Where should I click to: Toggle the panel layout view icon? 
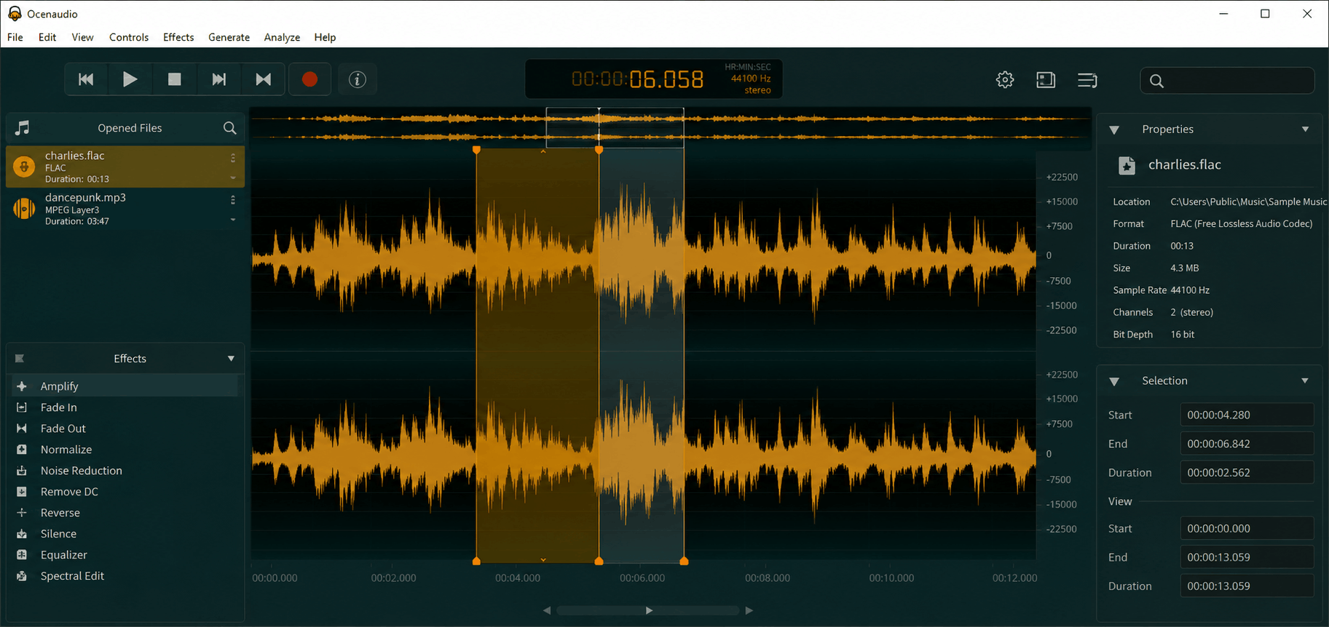(1046, 80)
